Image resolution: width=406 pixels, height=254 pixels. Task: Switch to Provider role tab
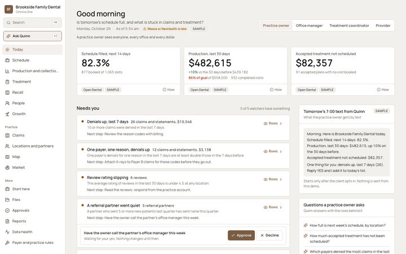pyautogui.click(x=383, y=25)
